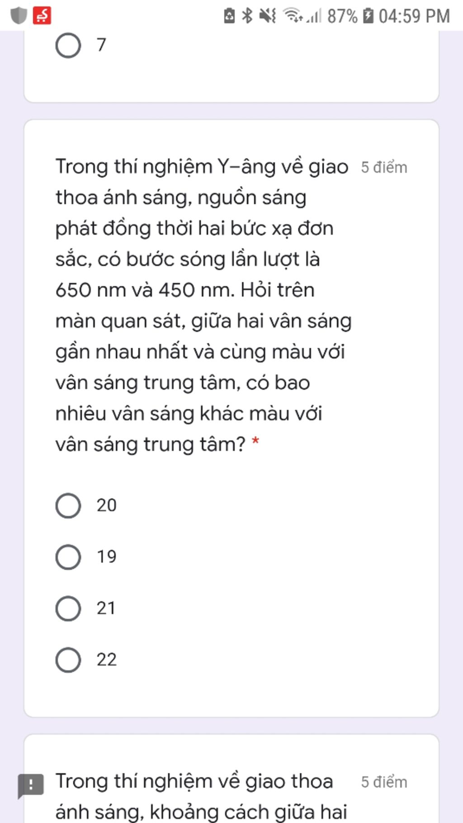463x823 pixels.
Task: Tap the muted sound status icon
Action: 267,16
